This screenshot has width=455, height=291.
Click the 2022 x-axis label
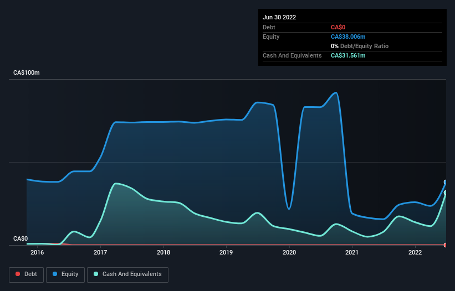[x=415, y=252]
